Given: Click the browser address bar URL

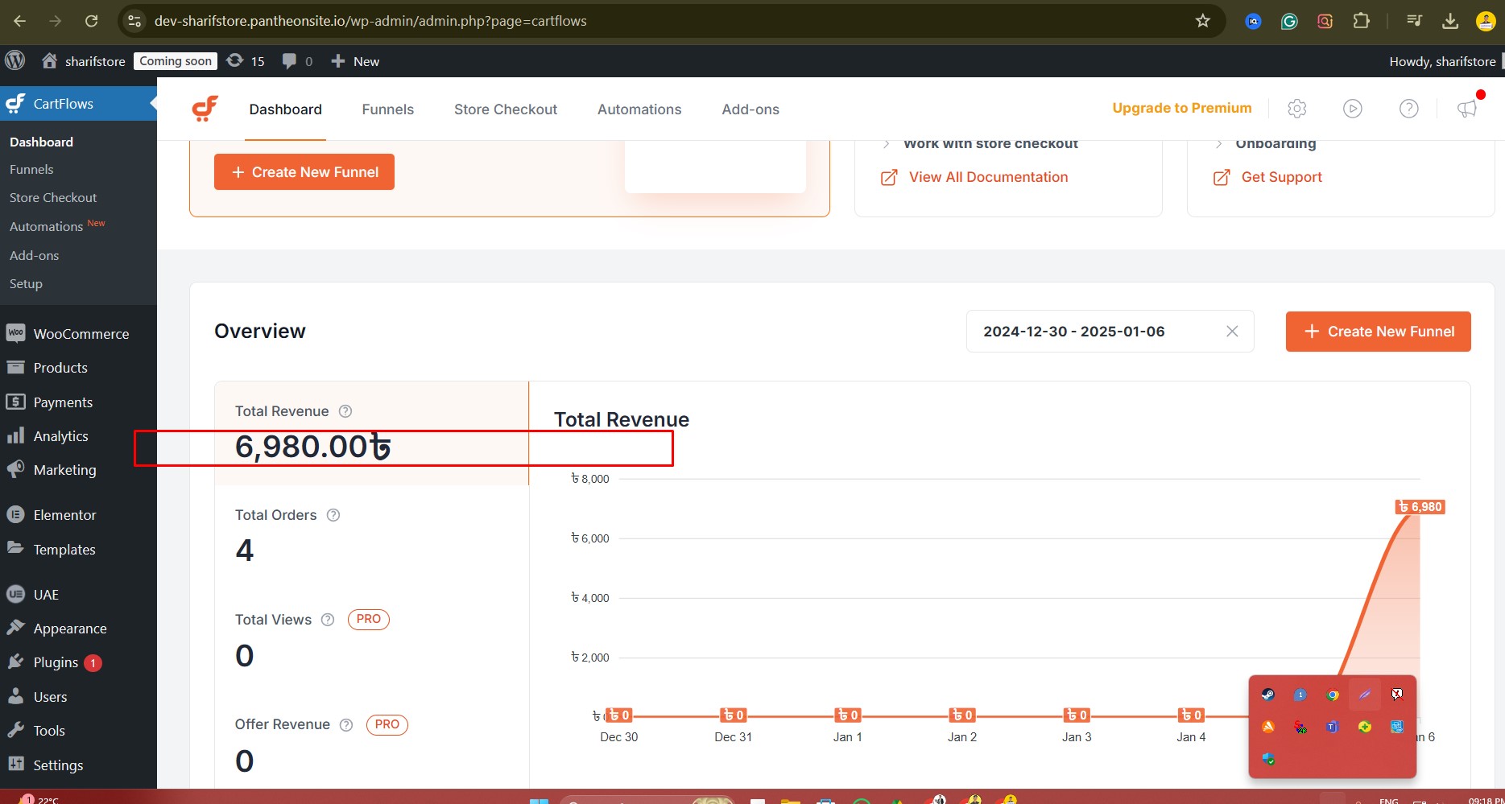Looking at the screenshot, I should click(x=370, y=21).
